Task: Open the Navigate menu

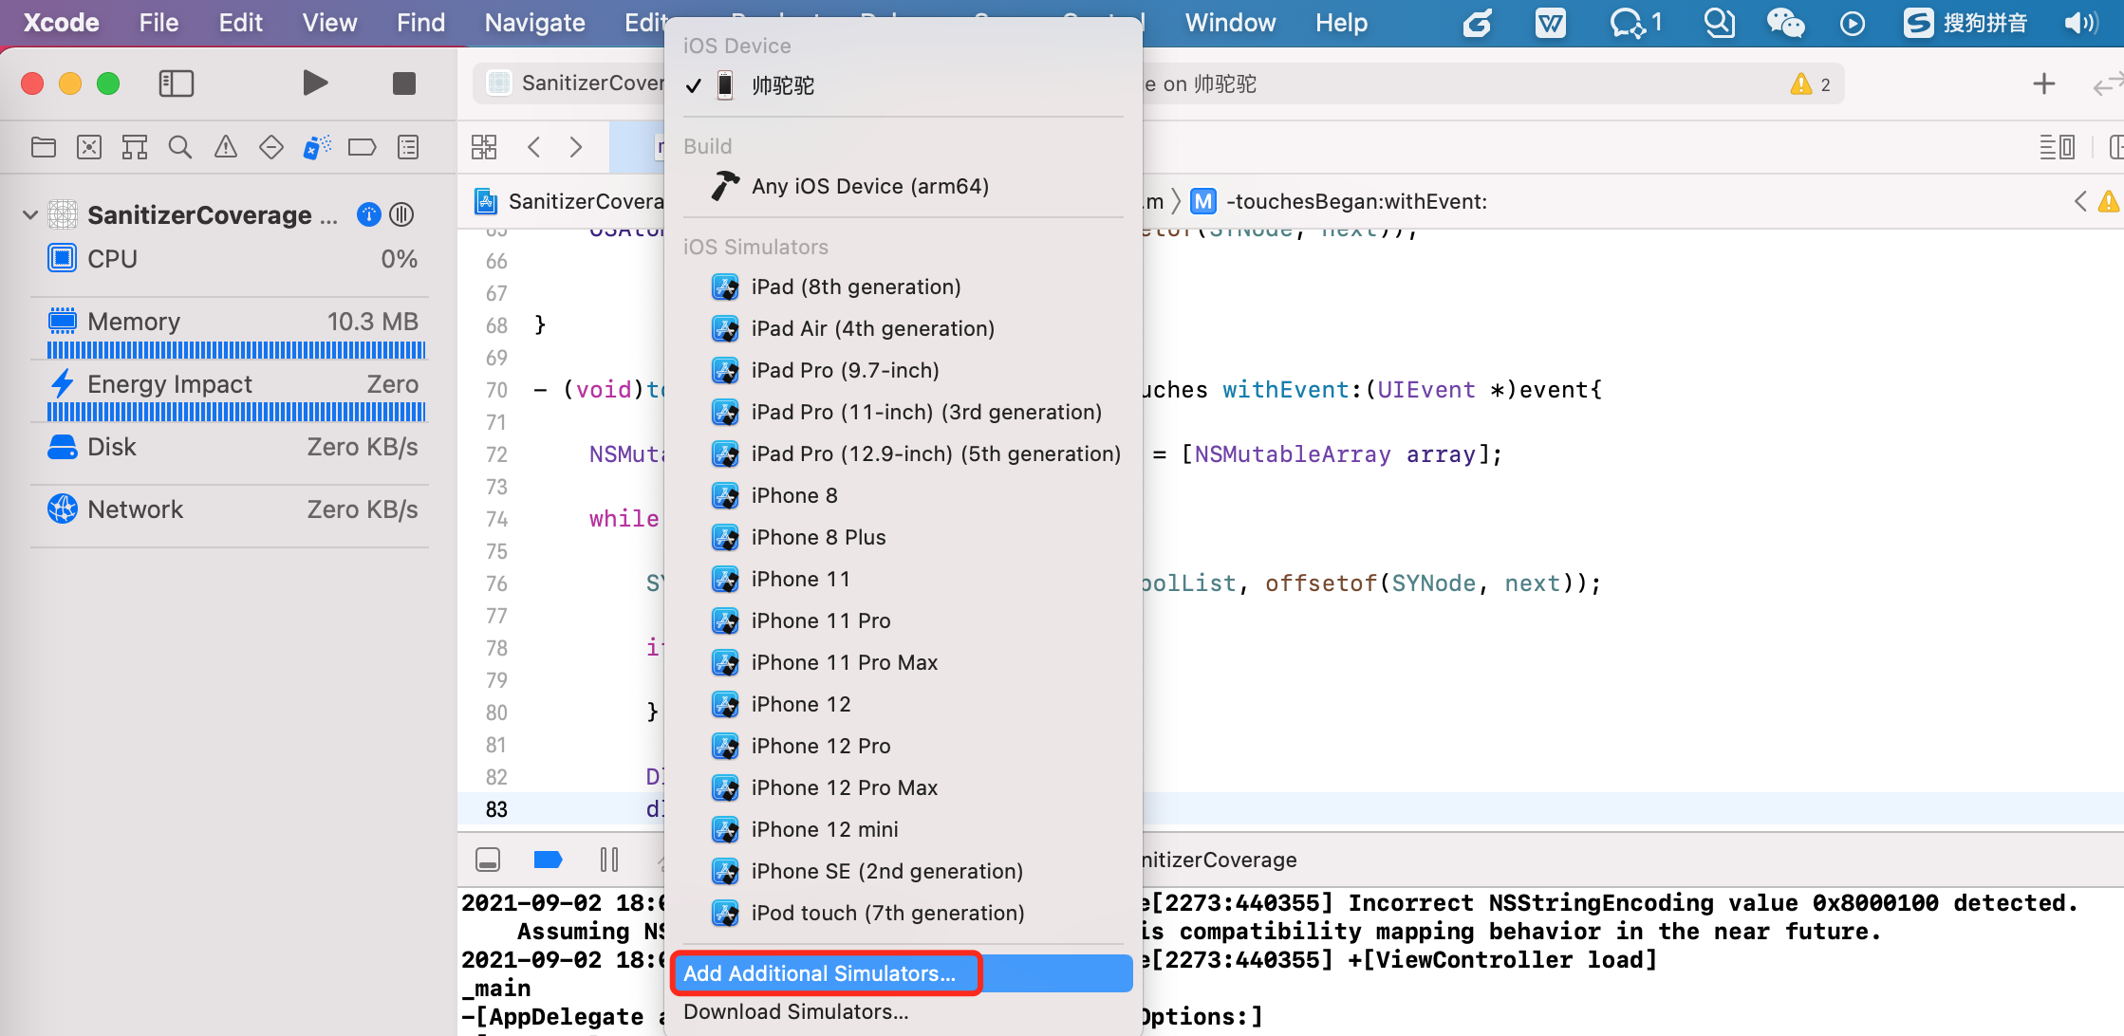Action: click(x=534, y=23)
